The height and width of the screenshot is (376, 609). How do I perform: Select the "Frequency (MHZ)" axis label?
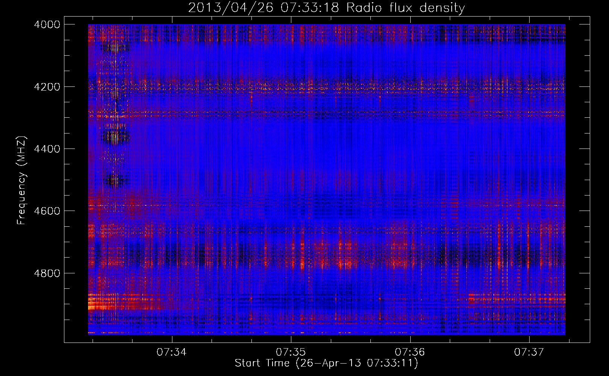tap(22, 180)
